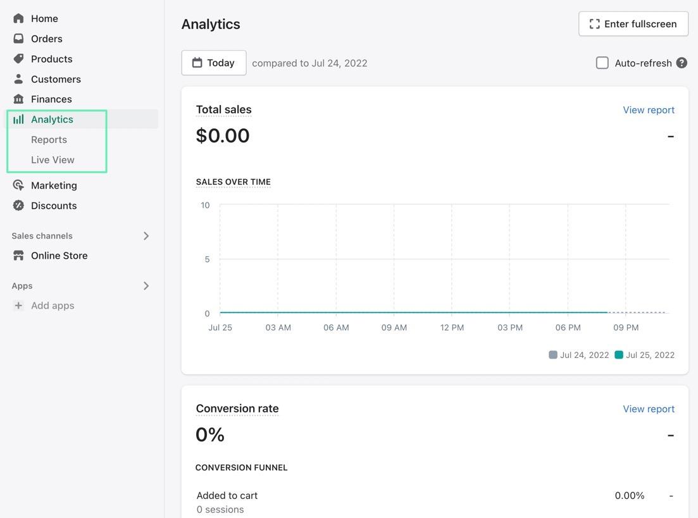Go to Live View in sidebar
This screenshot has height=518, width=698.
click(x=53, y=160)
